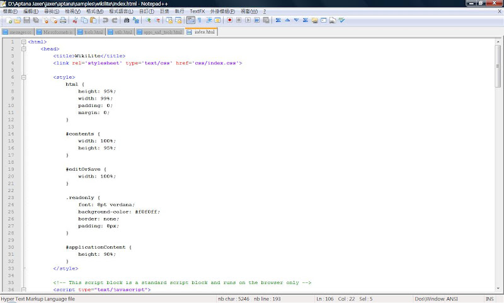Click the spell-check ABC icon
Viewport: 504px width, 303px height.
(341, 20)
